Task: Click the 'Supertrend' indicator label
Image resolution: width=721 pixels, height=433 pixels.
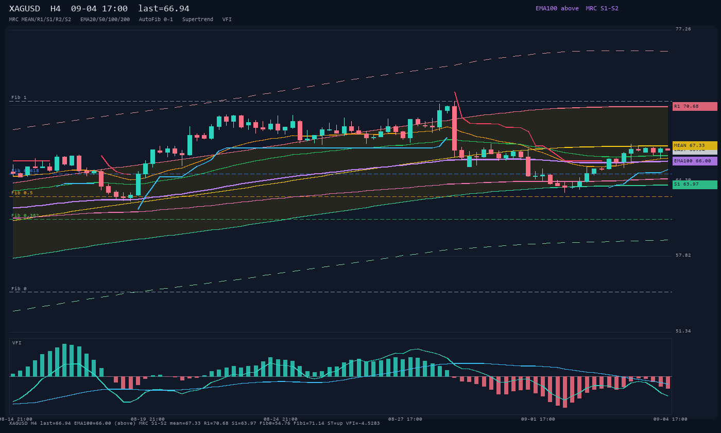Action: point(198,20)
